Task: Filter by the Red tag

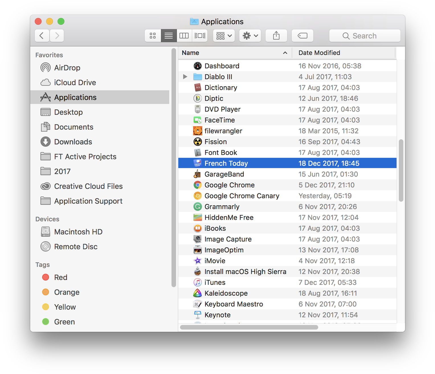Action: point(100,277)
